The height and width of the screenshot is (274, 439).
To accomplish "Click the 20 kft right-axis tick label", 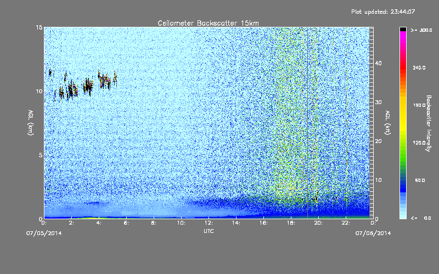I will pos(378,141).
